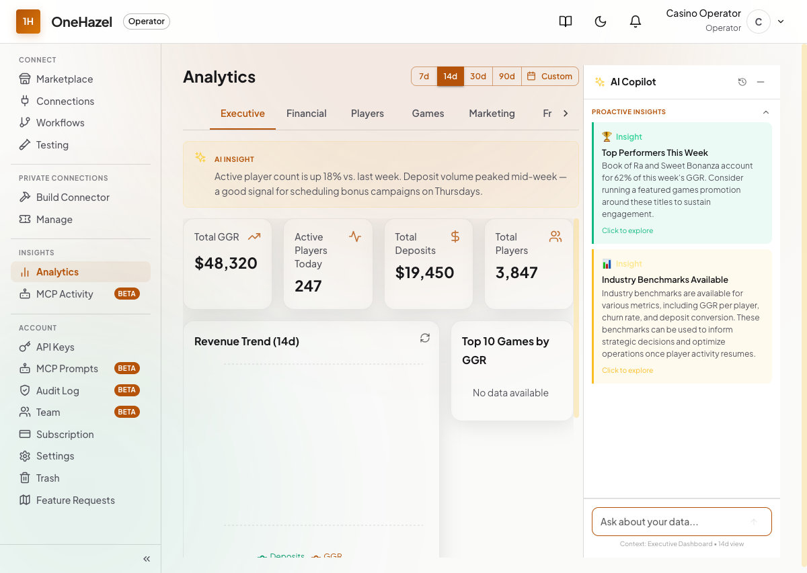The width and height of the screenshot is (807, 573).
Task: Open the Custom date range picker
Action: pyautogui.click(x=550, y=77)
